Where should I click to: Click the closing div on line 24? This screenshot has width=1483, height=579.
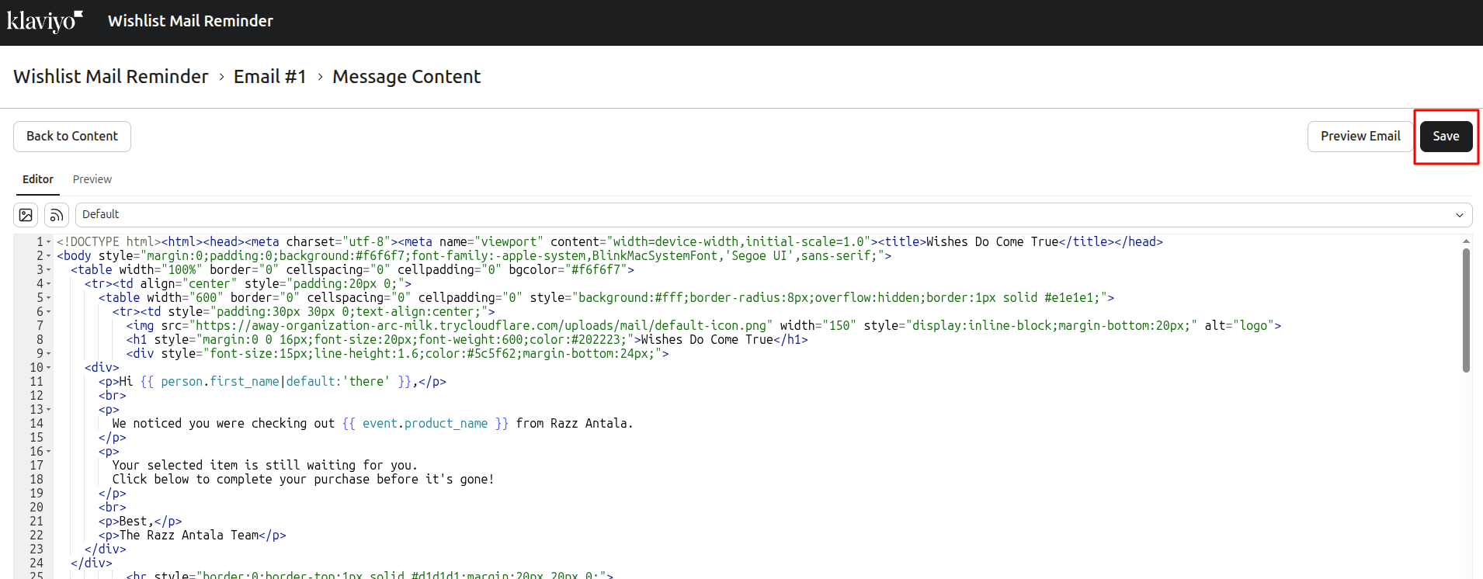pos(91,563)
